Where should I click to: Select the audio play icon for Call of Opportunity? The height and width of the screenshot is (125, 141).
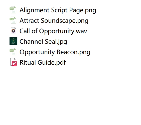tap(13, 31)
